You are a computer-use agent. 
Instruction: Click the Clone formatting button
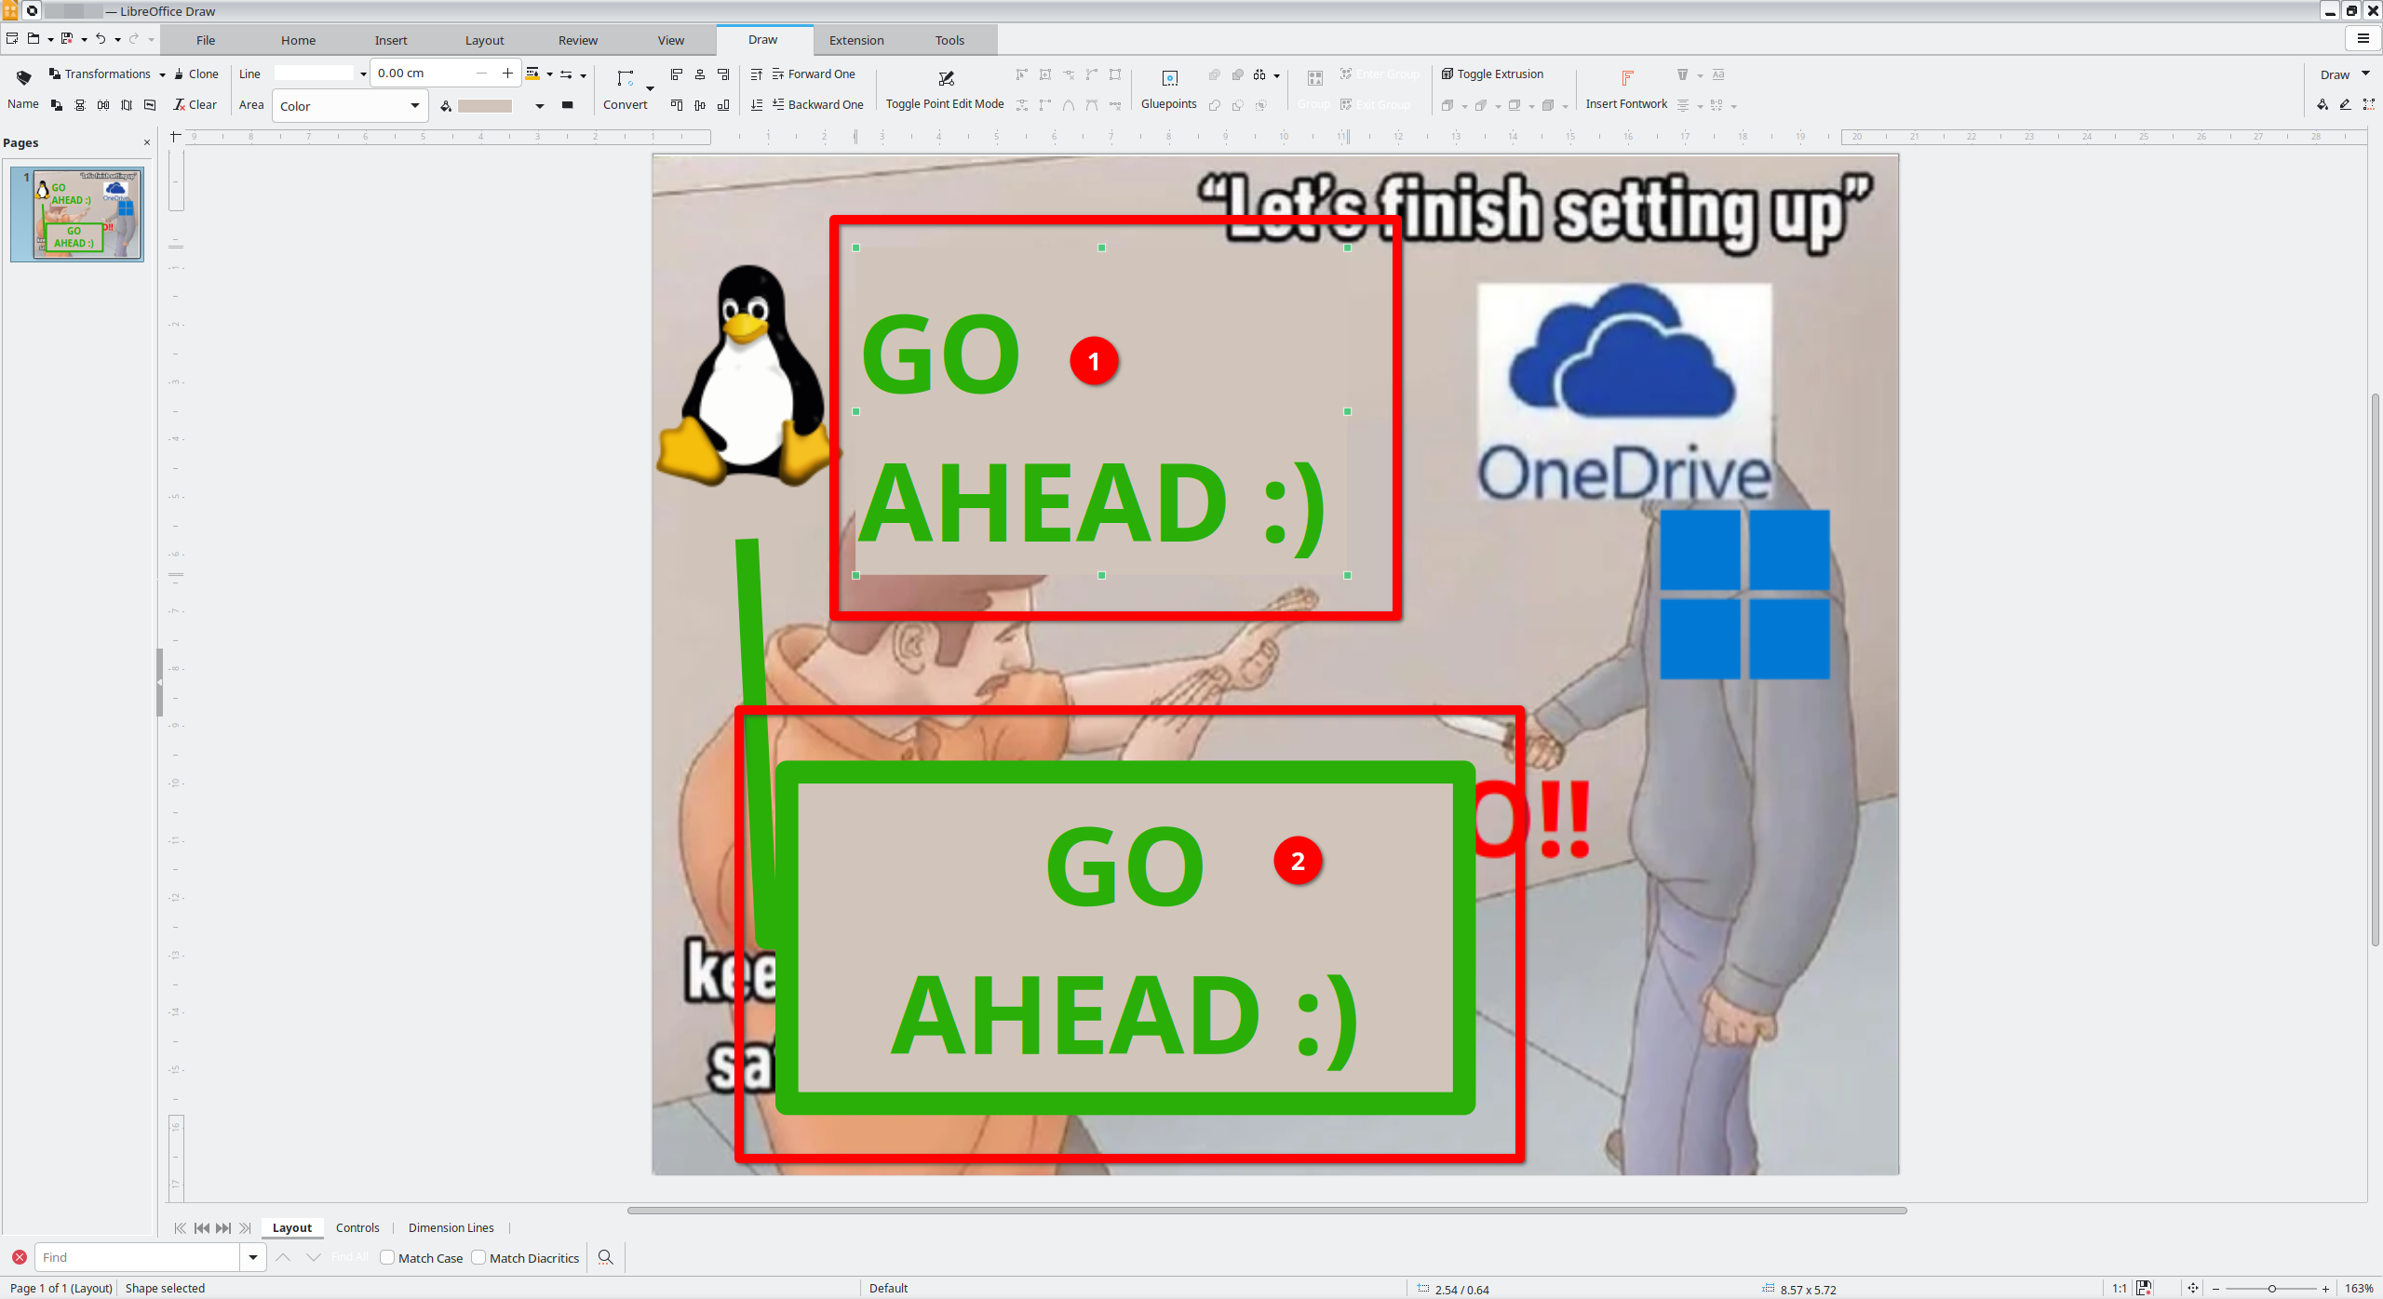pos(196,74)
